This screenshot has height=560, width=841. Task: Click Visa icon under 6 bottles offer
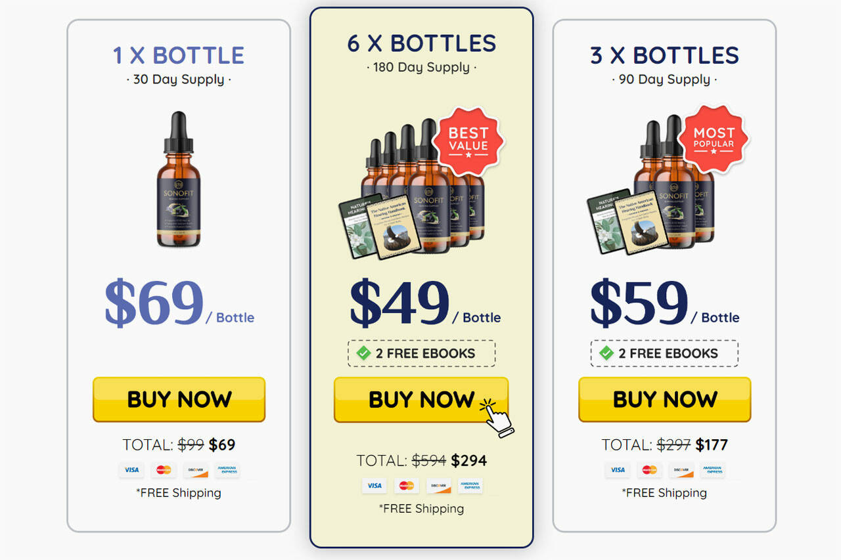(x=375, y=486)
